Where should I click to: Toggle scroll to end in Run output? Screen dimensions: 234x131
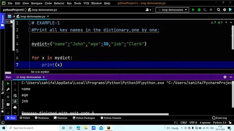click(x=15, y=102)
